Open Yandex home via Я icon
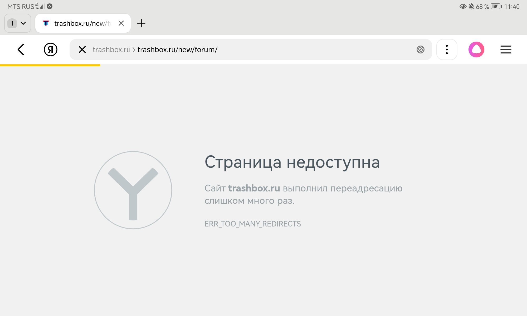This screenshot has width=527, height=316. pyautogui.click(x=50, y=50)
